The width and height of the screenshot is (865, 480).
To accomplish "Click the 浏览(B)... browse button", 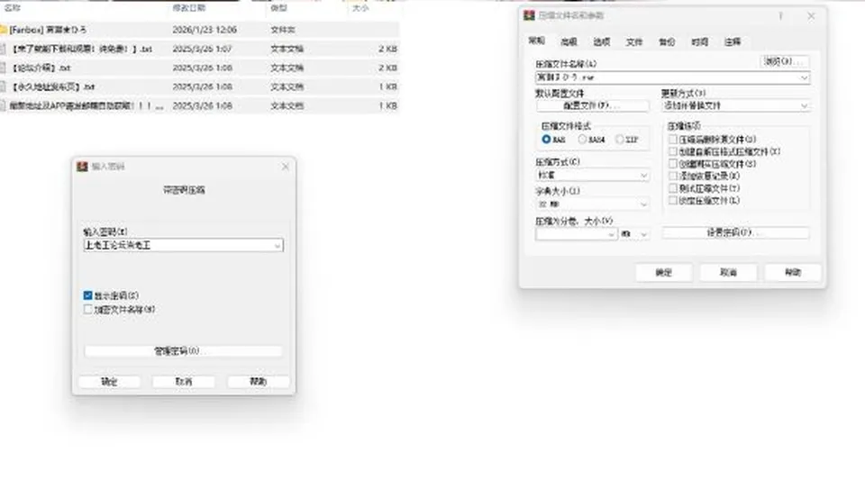I will coord(785,61).
